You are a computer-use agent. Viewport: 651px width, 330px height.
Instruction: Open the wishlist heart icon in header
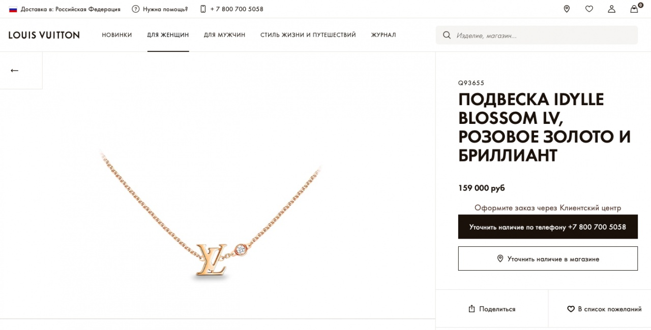(x=589, y=9)
